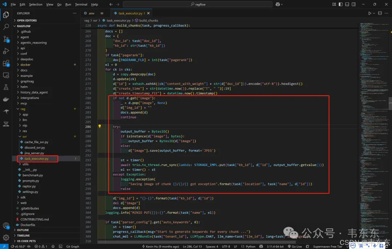Image resolution: width=392 pixels, height=249 pixels.
Task: Click the terminal icon in the status bar
Action: coord(61,246)
